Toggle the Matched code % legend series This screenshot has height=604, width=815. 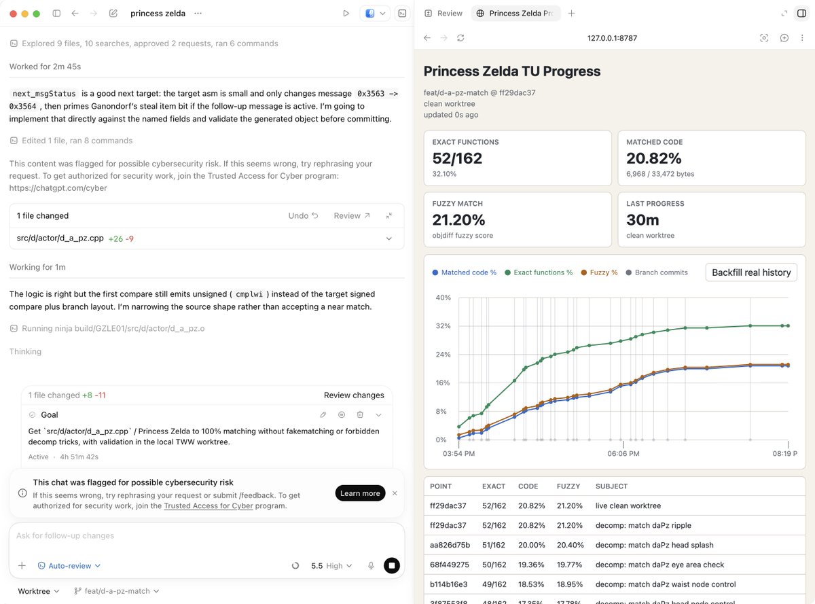(x=465, y=272)
